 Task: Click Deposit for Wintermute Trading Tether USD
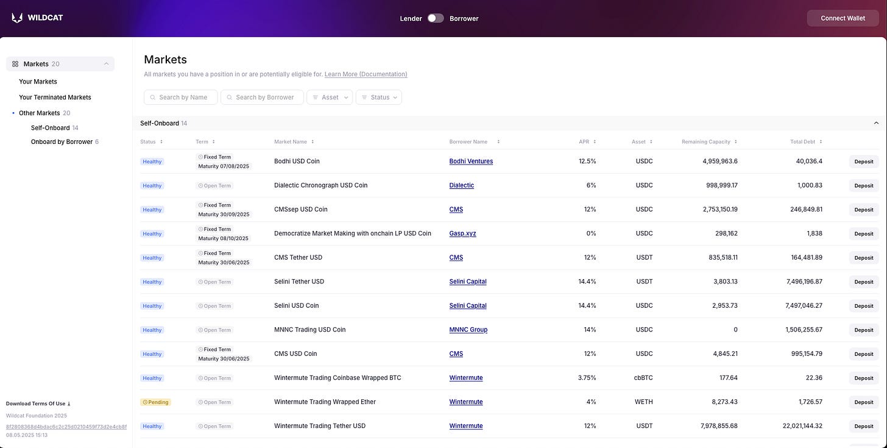(864, 427)
